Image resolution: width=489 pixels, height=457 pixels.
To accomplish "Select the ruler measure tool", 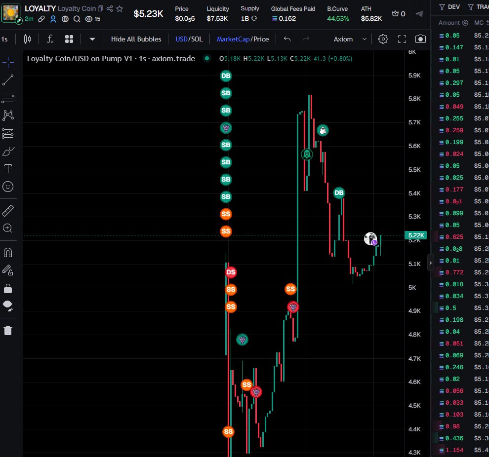I will [x=8, y=211].
